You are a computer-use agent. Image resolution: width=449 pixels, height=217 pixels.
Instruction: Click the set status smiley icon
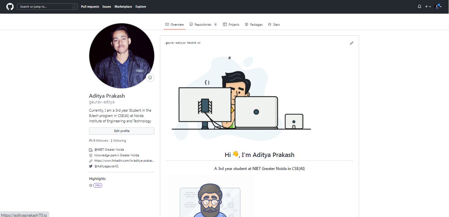point(150,77)
